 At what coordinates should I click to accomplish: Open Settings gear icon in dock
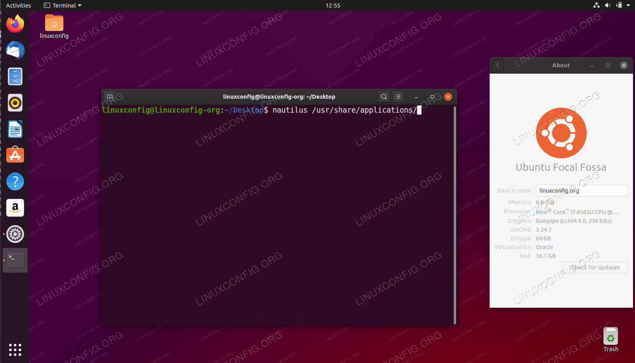tap(15, 234)
